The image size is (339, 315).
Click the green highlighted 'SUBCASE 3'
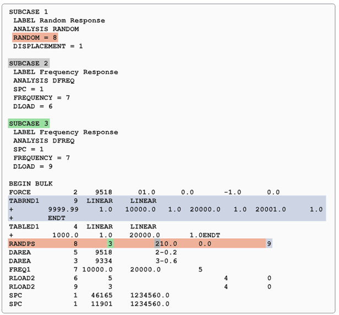29,123
